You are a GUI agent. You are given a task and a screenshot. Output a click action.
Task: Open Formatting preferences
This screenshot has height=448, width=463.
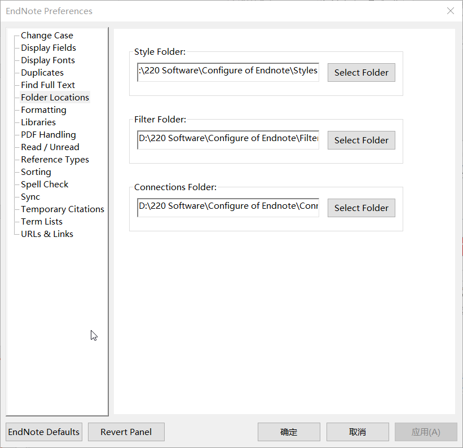[x=43, y=110]
